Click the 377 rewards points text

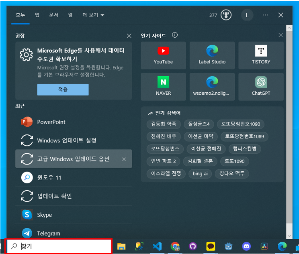pos(213,15)
